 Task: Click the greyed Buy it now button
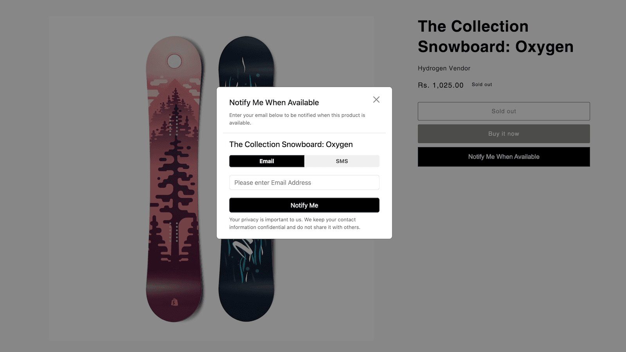504,133
